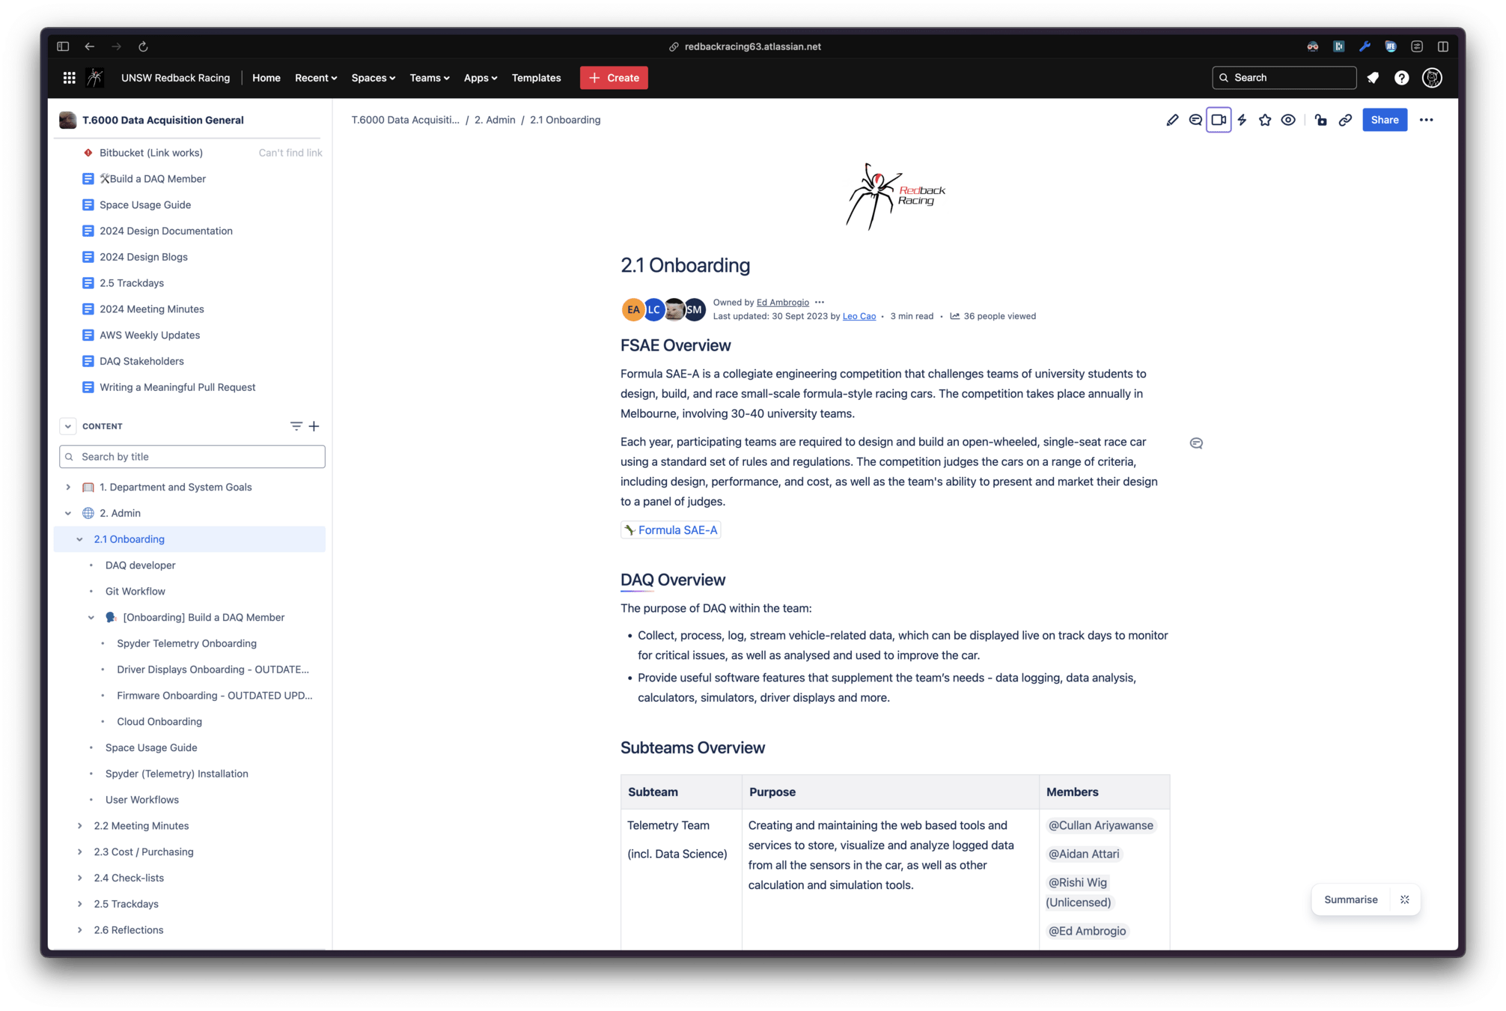Open notifications bell icon
Viewport: 1506px width, 1011px height.
[x=1373, y=78]
